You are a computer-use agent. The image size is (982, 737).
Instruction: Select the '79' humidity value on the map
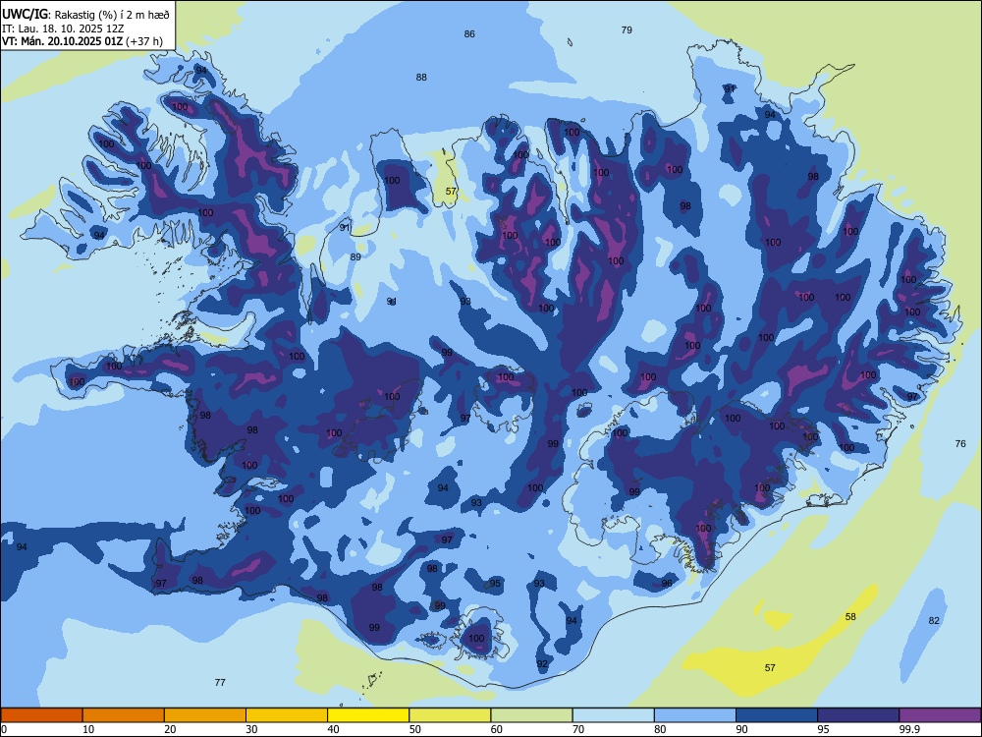point(627,29)
